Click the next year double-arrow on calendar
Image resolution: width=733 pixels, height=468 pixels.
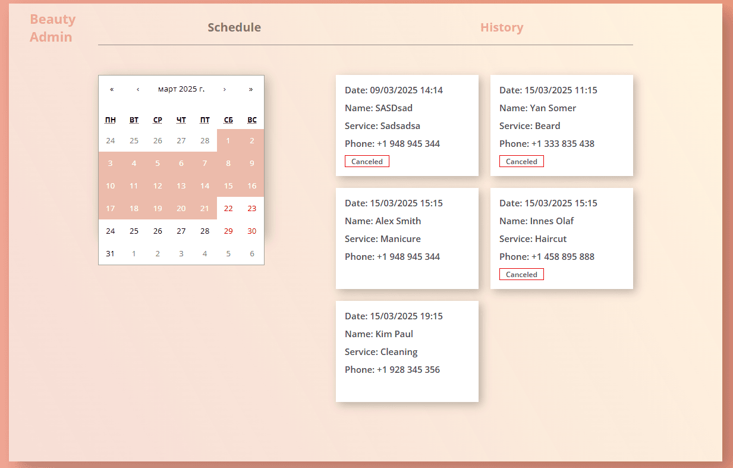click(x=251, y=89)
